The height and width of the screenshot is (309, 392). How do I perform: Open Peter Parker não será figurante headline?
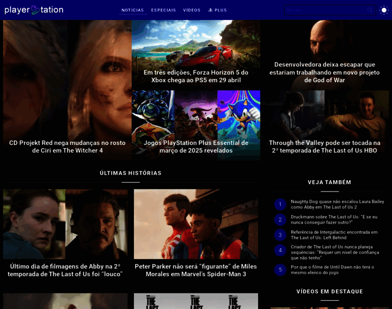(196, 270)
